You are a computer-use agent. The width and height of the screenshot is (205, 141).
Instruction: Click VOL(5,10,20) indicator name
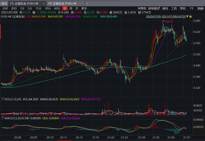tap(13, 99)
